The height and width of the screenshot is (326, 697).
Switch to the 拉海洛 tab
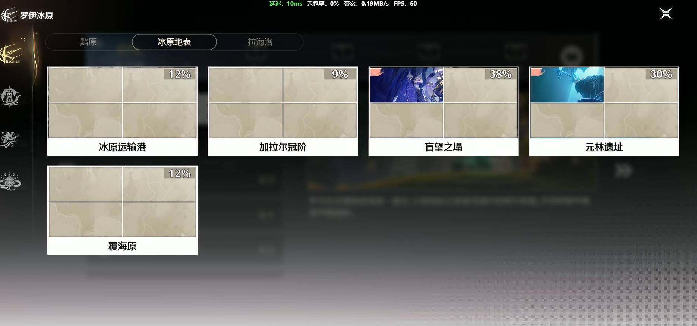[260, 42]
